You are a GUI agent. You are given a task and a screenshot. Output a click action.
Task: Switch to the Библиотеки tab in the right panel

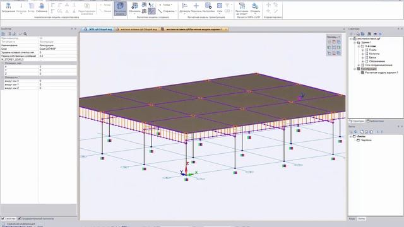(x=375, y=120)
